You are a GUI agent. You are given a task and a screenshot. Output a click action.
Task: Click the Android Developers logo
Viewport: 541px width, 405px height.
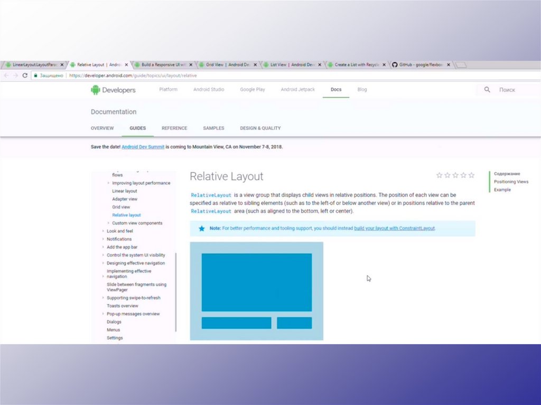[113, 90]
